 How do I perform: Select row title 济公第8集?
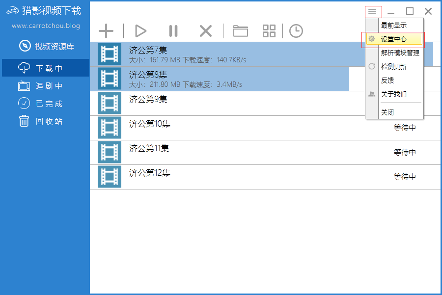(148, 75)
